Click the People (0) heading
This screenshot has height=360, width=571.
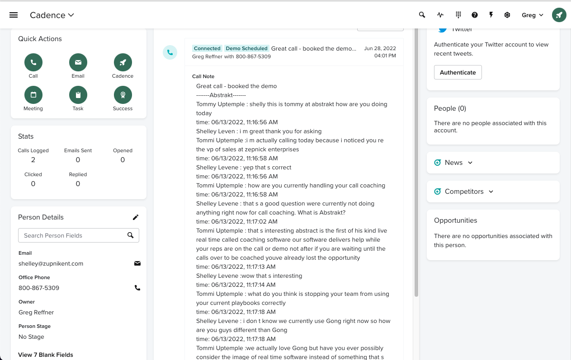click(x=450, y=108)
